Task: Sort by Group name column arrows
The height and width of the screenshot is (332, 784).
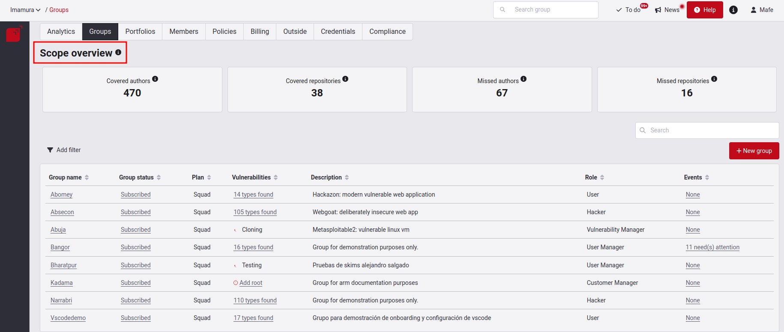Action: [87, 177]
